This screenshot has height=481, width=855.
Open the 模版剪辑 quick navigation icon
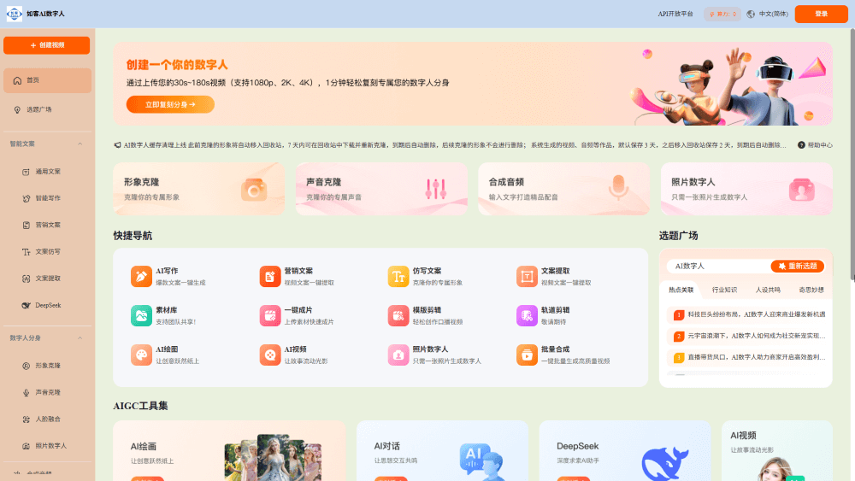pos(398,315)
